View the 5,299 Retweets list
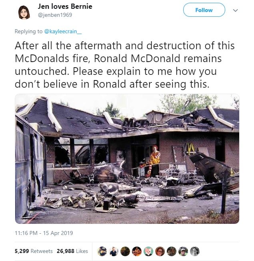This screenshot has width=254, height=261. 34,251
